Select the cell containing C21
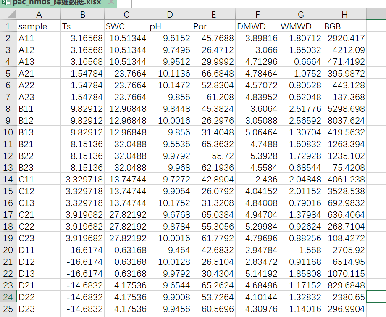This screenshot has height=317, width=386. click(39, 214)
